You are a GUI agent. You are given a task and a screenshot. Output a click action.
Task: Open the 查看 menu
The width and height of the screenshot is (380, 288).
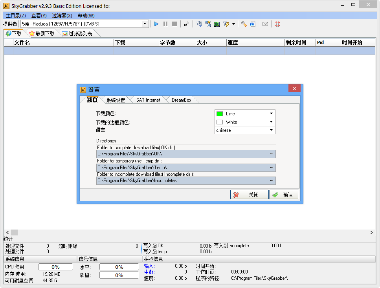39,16
